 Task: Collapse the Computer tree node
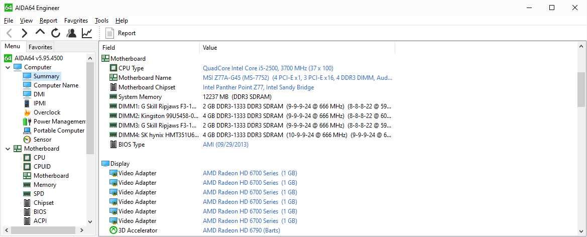(x=8, y=67)
